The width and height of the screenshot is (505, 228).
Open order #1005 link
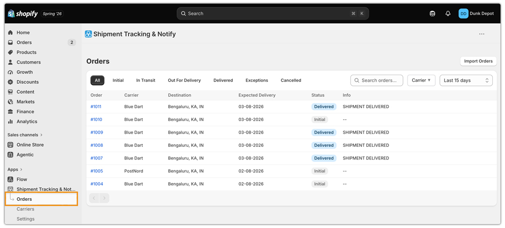[96, 171]
